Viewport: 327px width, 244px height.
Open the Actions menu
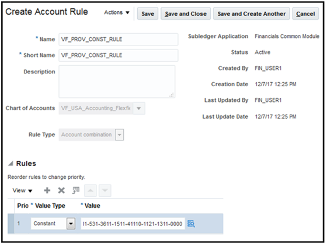(117, 12)
